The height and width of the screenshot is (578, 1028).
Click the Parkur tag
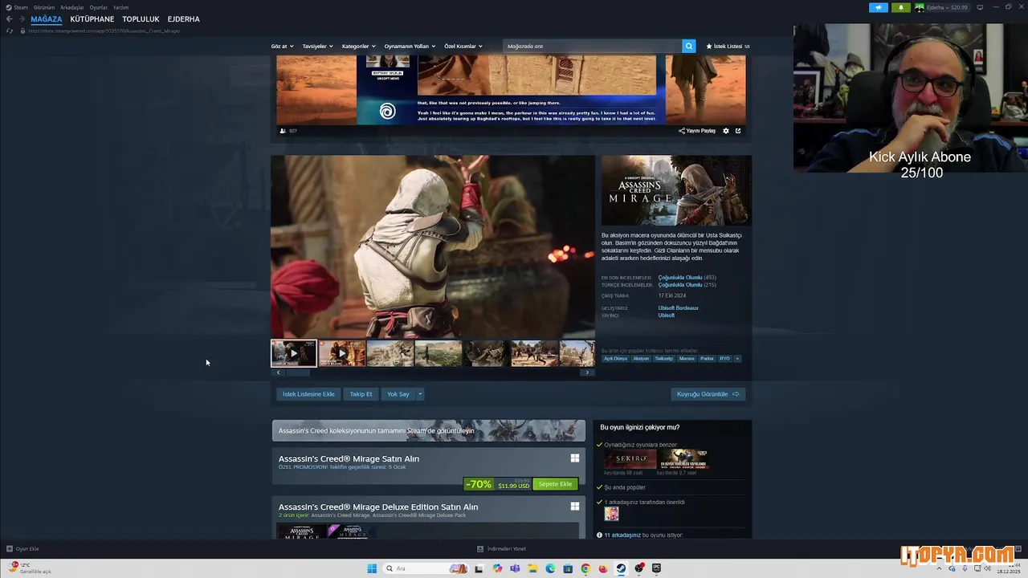point(707,359)
